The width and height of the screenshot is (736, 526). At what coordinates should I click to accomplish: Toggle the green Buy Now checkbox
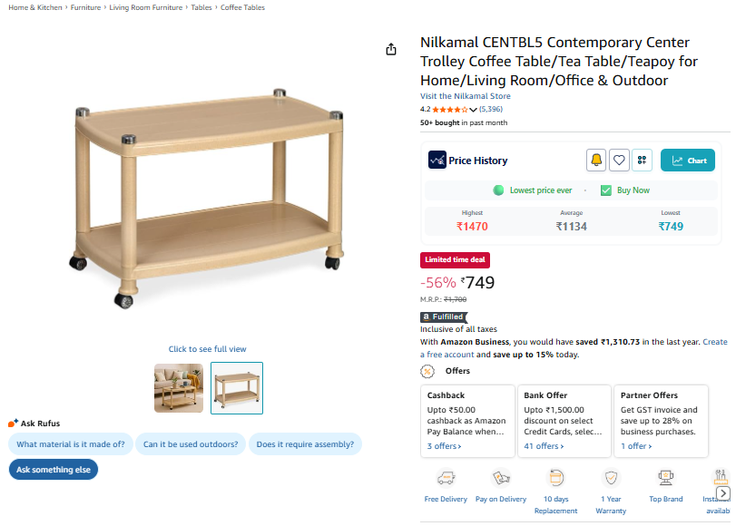(x=606, y=190)
